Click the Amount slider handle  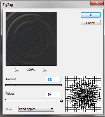coord(15,86)
